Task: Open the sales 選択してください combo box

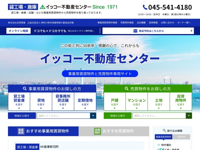Action: pyautogui.click(x=162, y=116)
